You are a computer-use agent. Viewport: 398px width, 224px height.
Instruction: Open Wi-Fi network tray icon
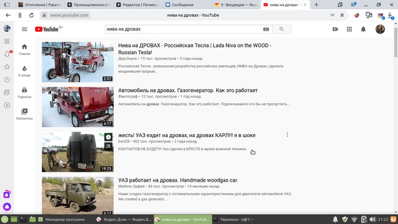pyautogui.click(x=354, y=220)
